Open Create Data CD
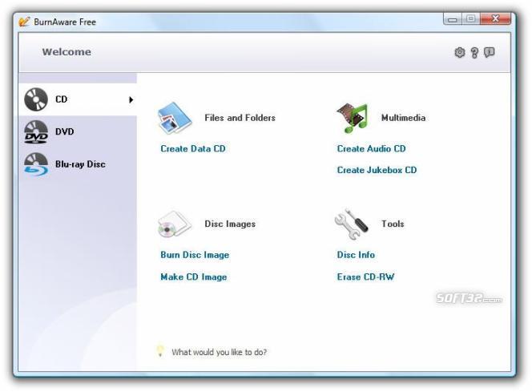 click(x=193, y=148)
